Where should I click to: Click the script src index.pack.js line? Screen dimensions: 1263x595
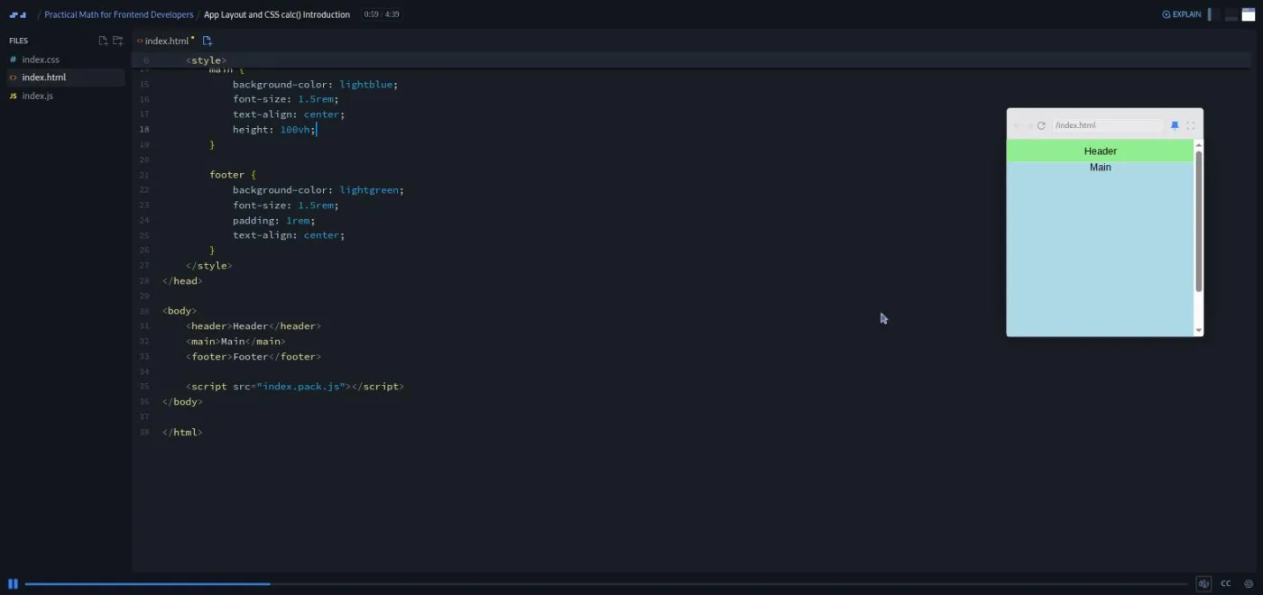click(295, 387)
